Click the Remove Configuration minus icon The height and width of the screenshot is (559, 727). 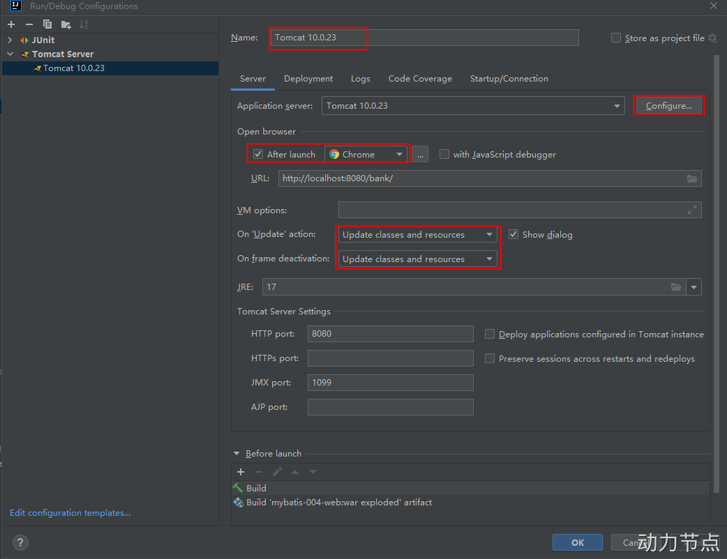click(29, 24)
